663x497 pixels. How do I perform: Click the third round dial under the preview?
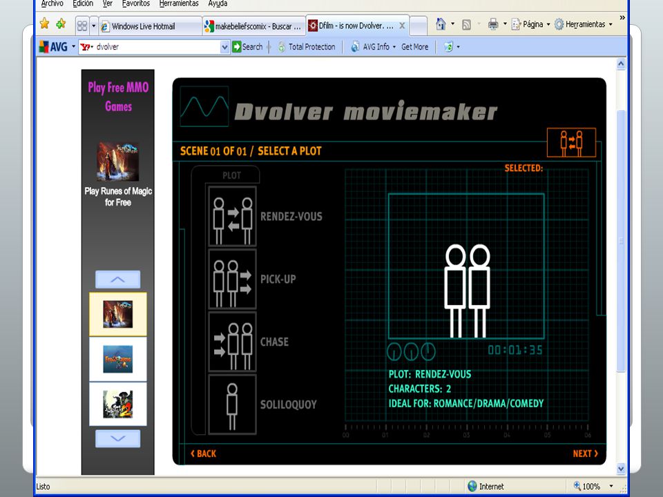coord(428,351)
